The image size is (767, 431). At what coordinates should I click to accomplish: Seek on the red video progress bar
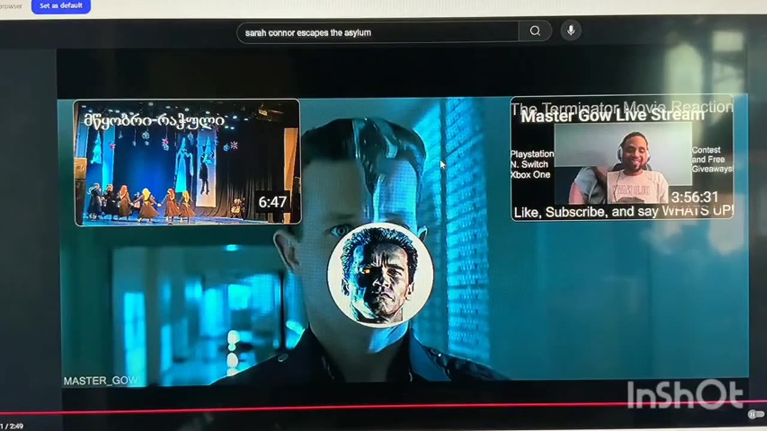tap(383, 407)
